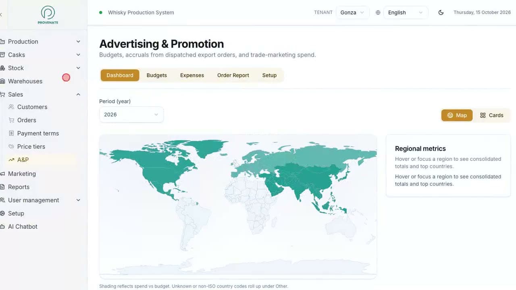Open the Expenses tab
This screenshot has height=290, width=516.
[192, 75]
